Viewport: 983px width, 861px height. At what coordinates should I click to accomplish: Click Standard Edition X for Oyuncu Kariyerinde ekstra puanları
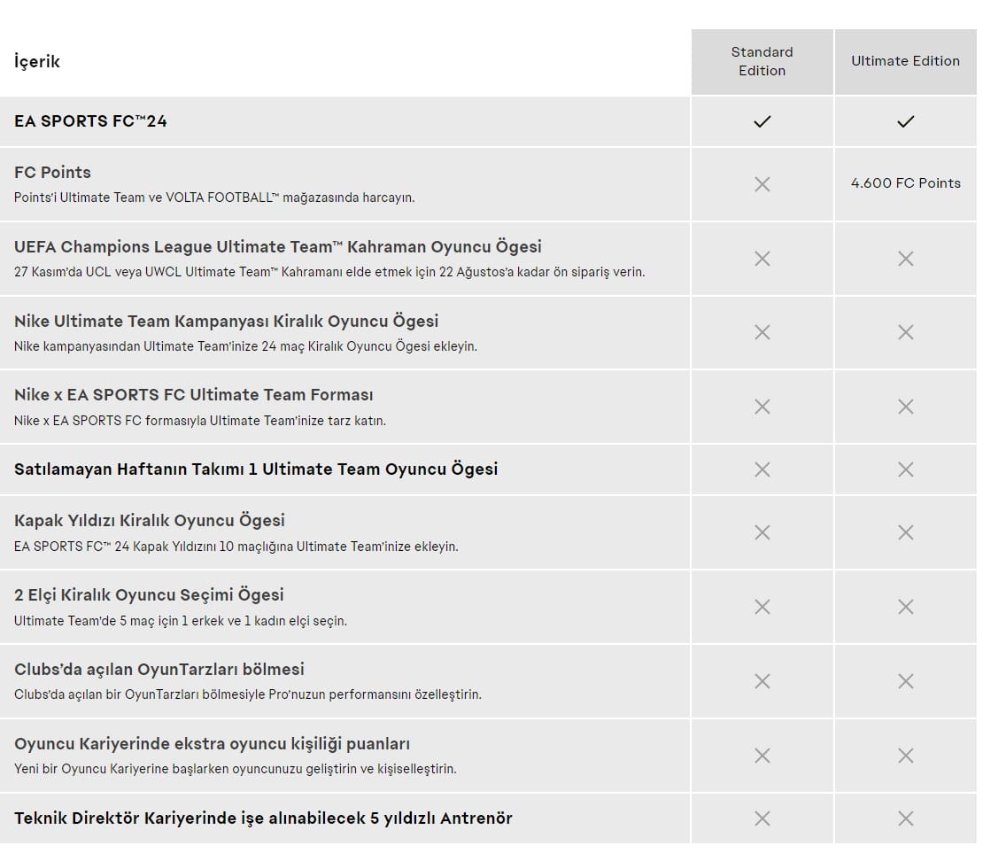point(762,755)
